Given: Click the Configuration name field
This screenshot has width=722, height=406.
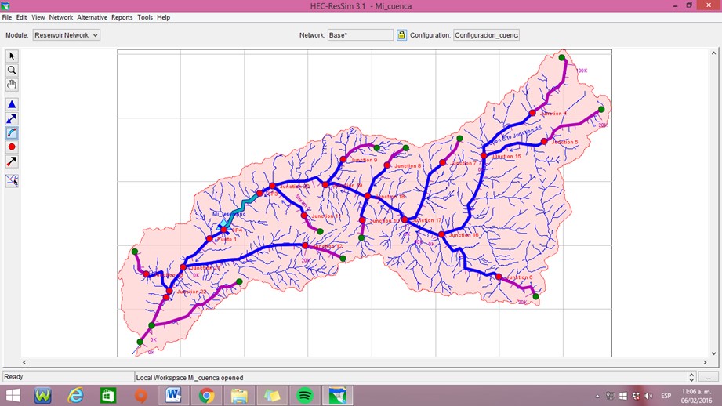Looking at the screenshot, I should pos(486,35).
